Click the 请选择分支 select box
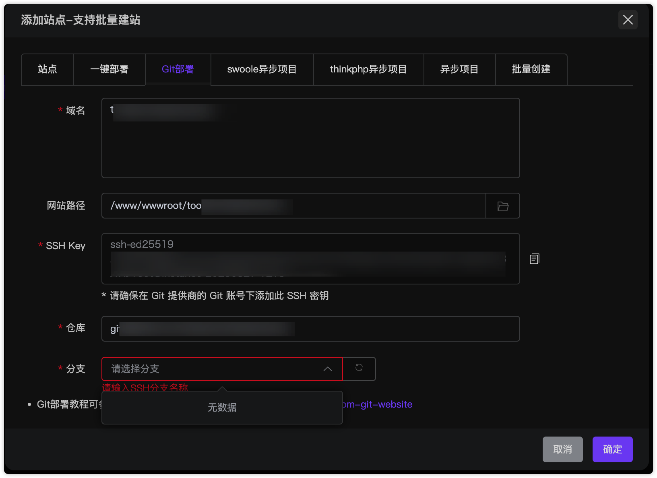Viewport: 657px width, 478px height. [222, 369]
